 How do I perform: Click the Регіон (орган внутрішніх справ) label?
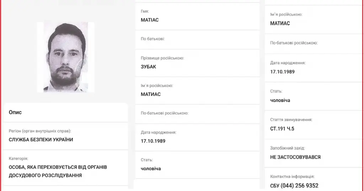[x=42, y=131]
